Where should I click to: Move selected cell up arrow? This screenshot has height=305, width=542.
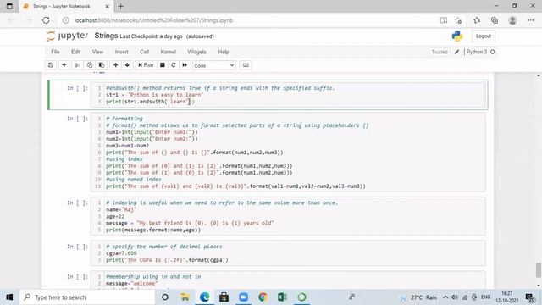coord(115,65)
